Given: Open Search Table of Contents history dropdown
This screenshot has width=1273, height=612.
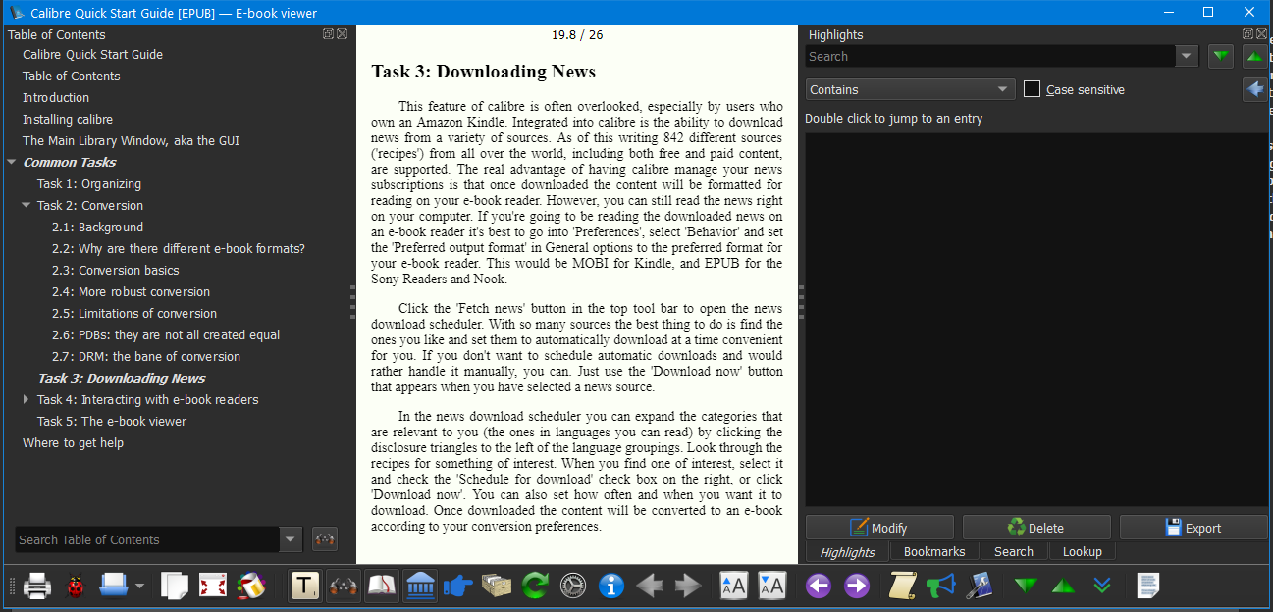Looking at the screenshot, I should [x=291, y=539].
